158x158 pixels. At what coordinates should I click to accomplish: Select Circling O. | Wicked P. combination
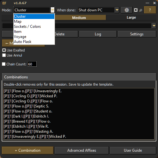[79, 96]
